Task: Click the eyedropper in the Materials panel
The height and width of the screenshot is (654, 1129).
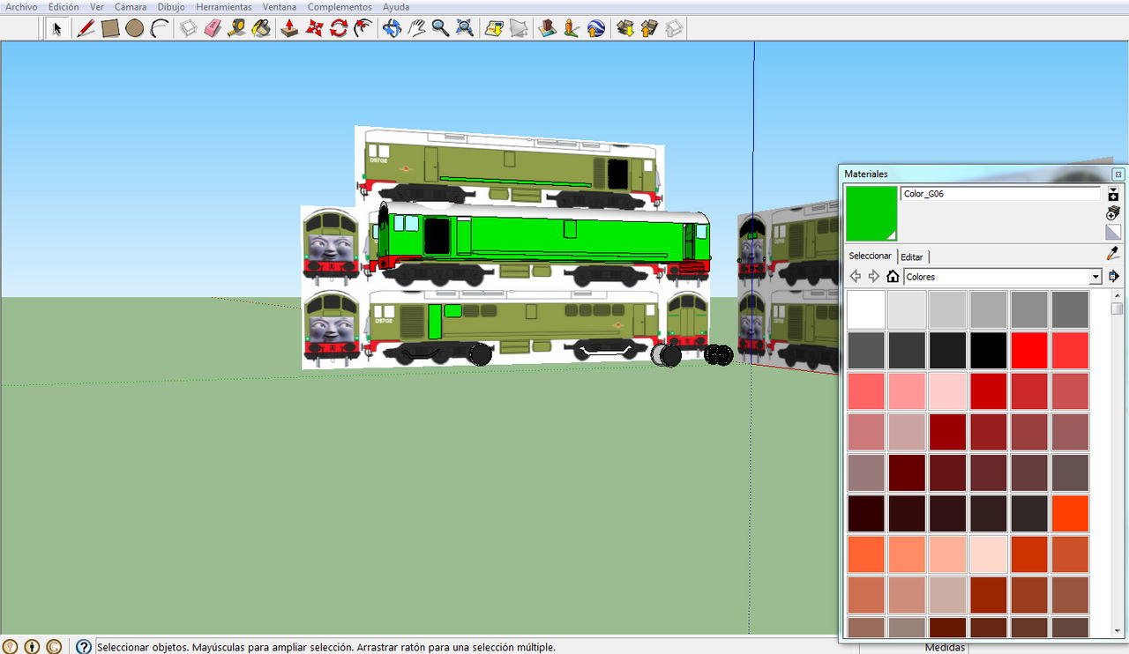Action: click(x=1110, y=254)
